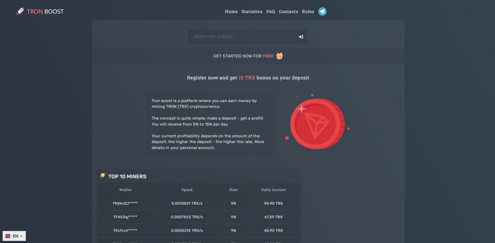Go to the Statistics page
Viewport: 495px width, 243px height.
point(252,12)
